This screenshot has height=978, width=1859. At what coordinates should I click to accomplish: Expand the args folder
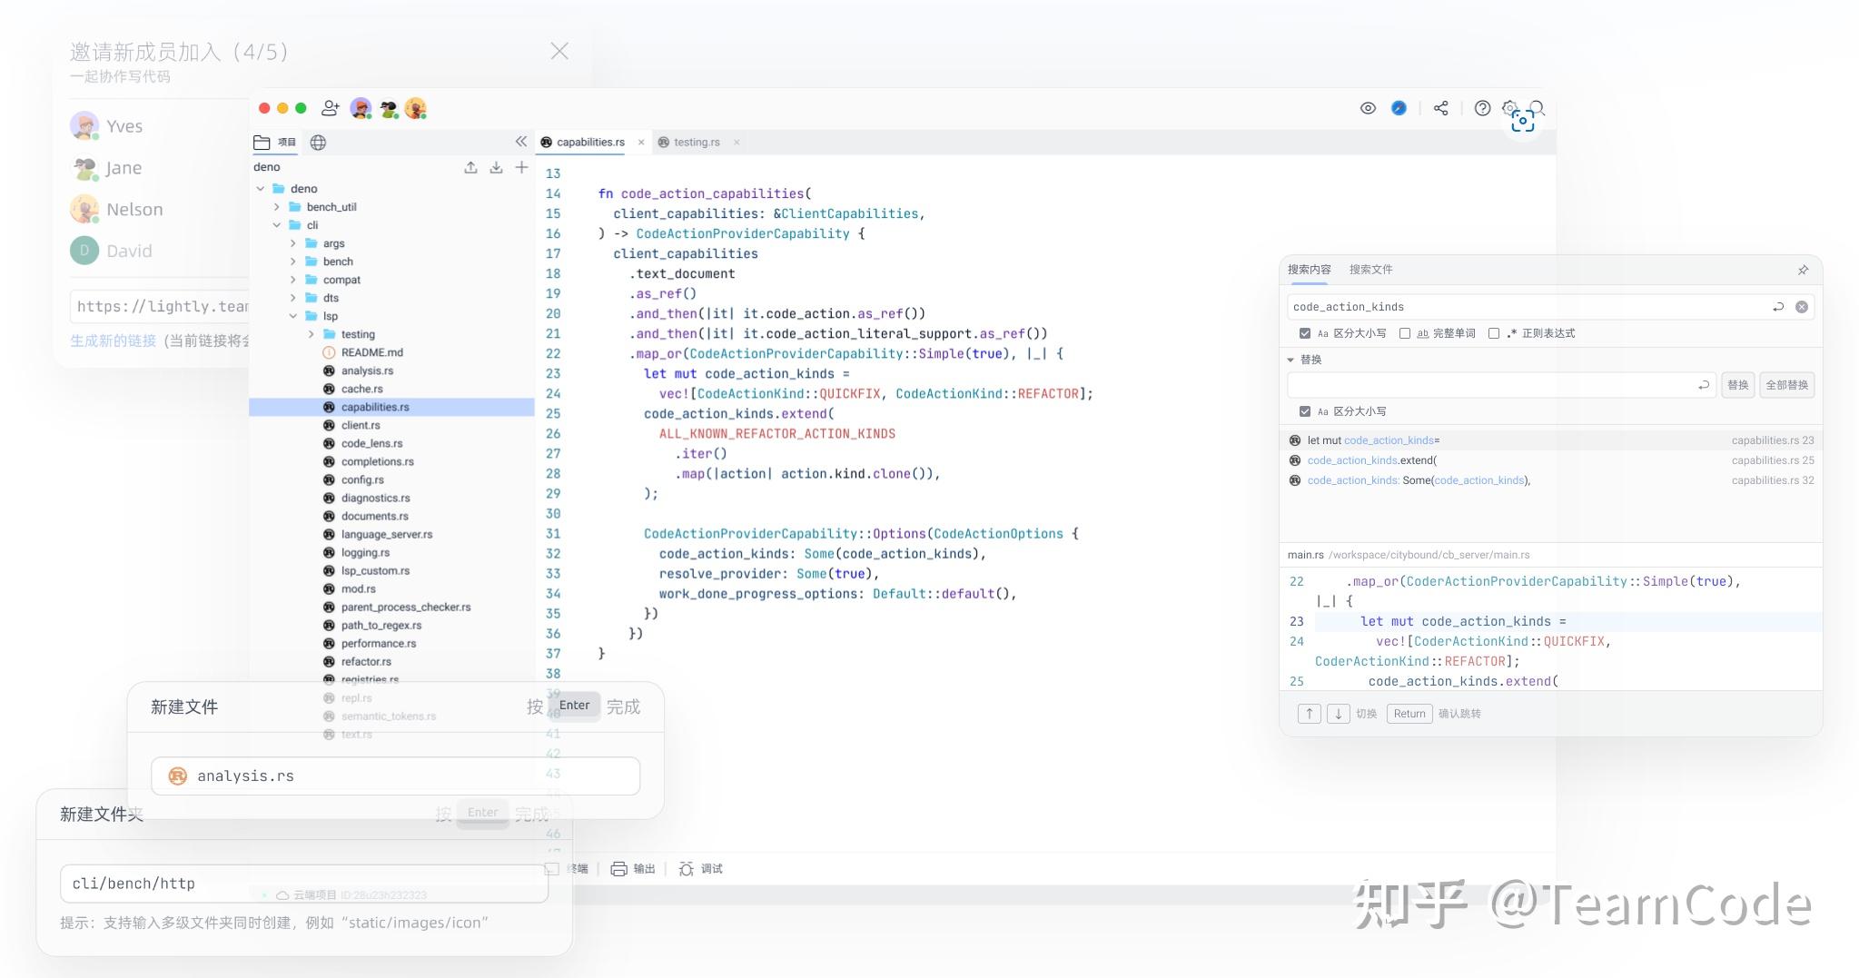[x=292, y=242]
